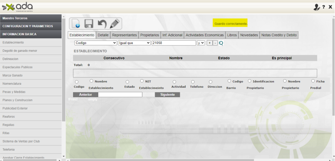Open the Codigo field dropdown
This screenshot has width=335, height=161.
pyautogui.click(x=96, y=43)
